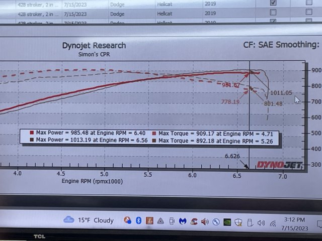Click the Simon's CPR subtitle
The image size is (322, 241).
coord(94,54)
